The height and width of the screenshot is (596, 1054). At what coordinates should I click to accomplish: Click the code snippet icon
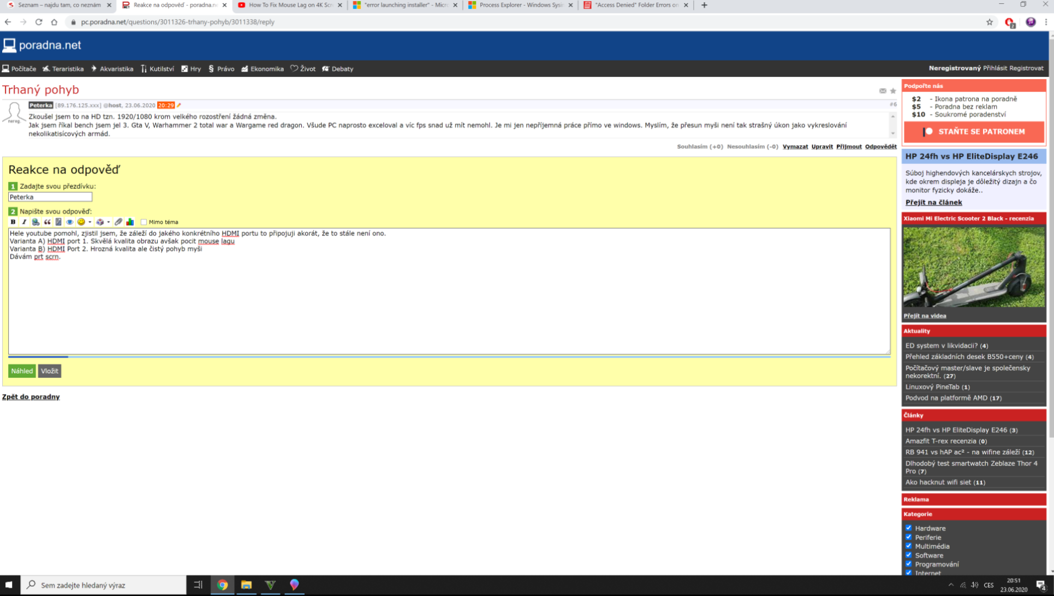click(58, 222)
